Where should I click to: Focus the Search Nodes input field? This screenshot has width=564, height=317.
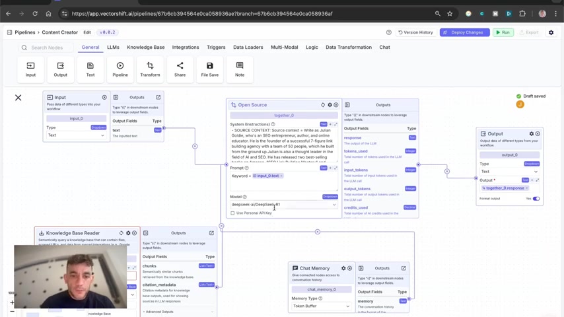tap(47, 48)
